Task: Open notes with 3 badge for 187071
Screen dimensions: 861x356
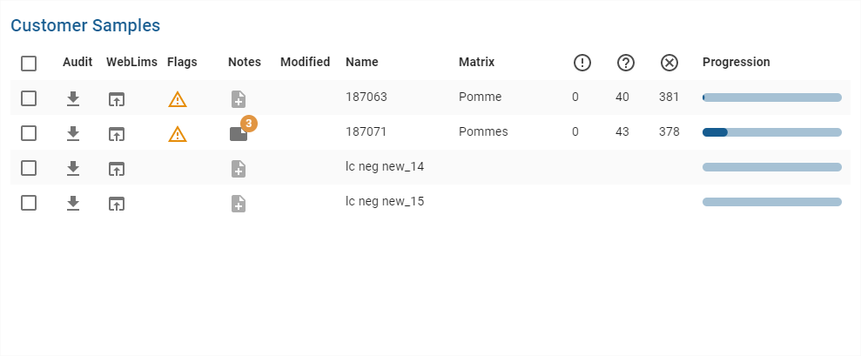Action: pyautogui.click(x=239, y=133)
